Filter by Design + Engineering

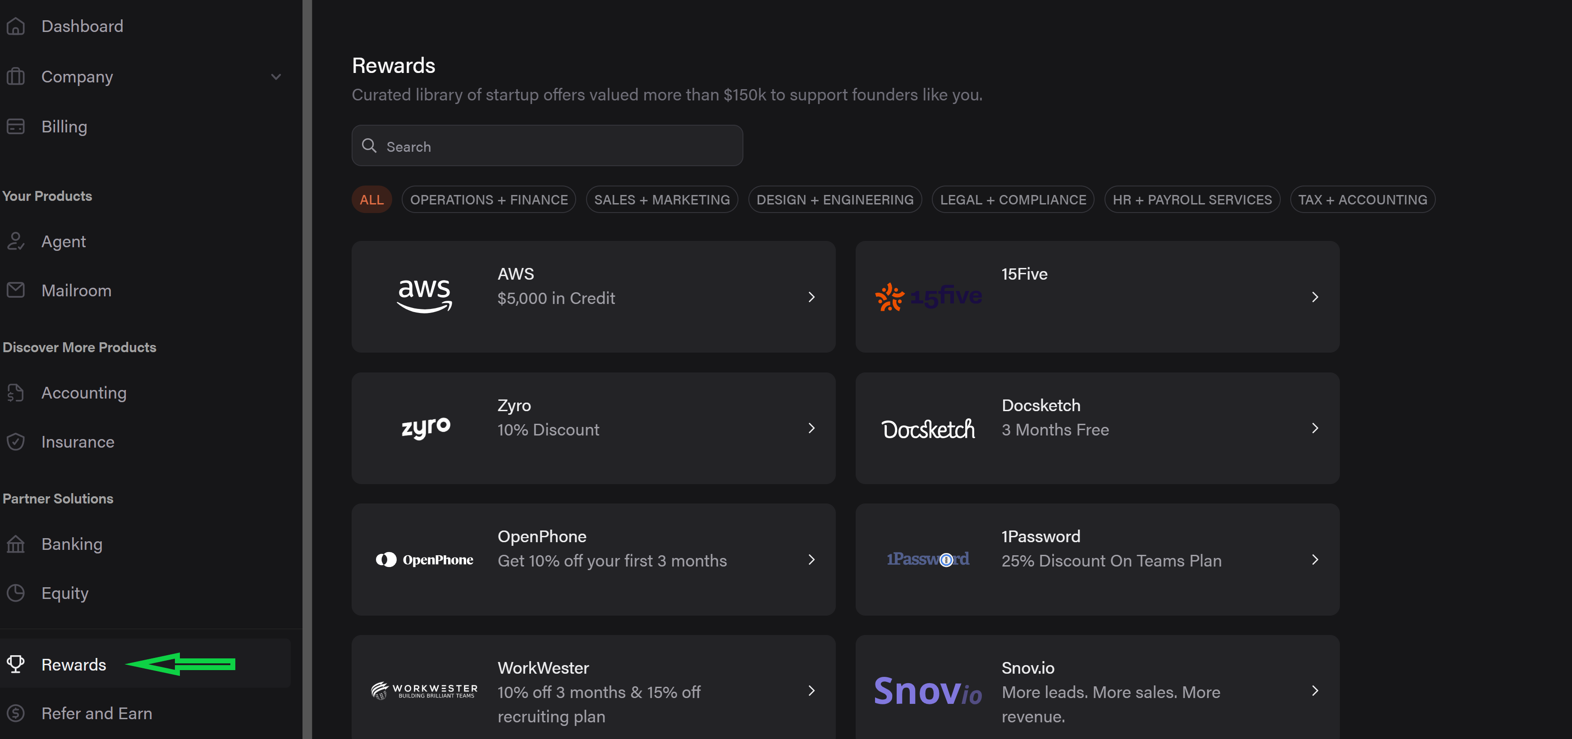(x=835, y=199)
